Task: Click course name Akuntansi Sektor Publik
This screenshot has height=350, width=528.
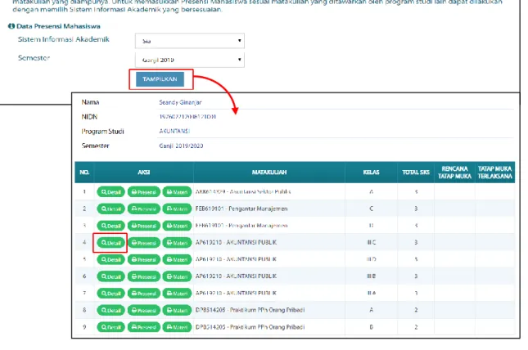Action: pyautogui.click(x=260, y=192)
